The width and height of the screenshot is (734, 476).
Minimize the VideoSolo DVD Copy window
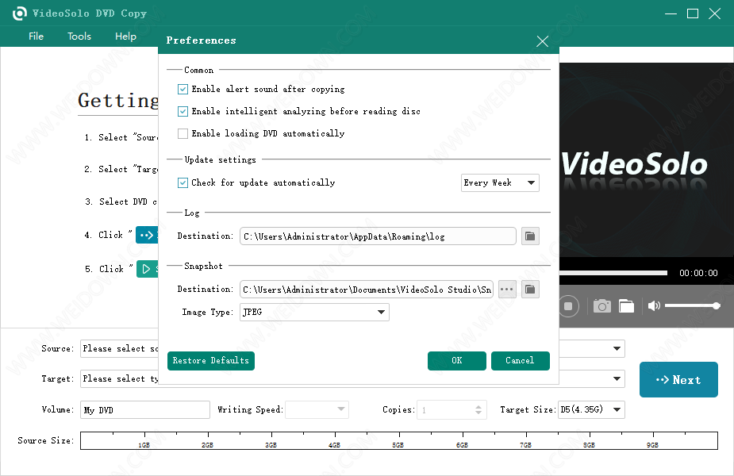[671, 13]
